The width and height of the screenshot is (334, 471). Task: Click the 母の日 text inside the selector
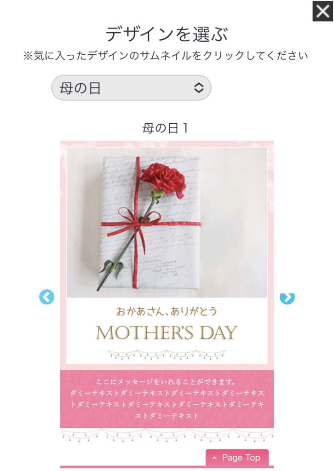[80, 88]
